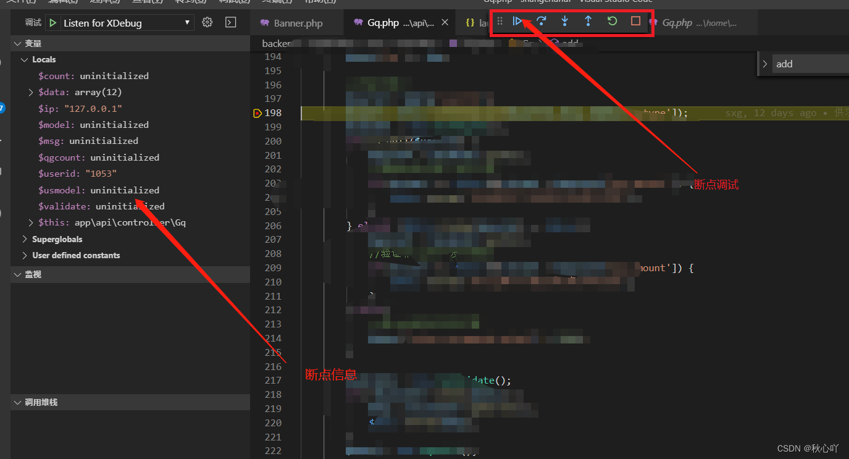
Task: Click line number 216 in the gutter
Action: 273,366
